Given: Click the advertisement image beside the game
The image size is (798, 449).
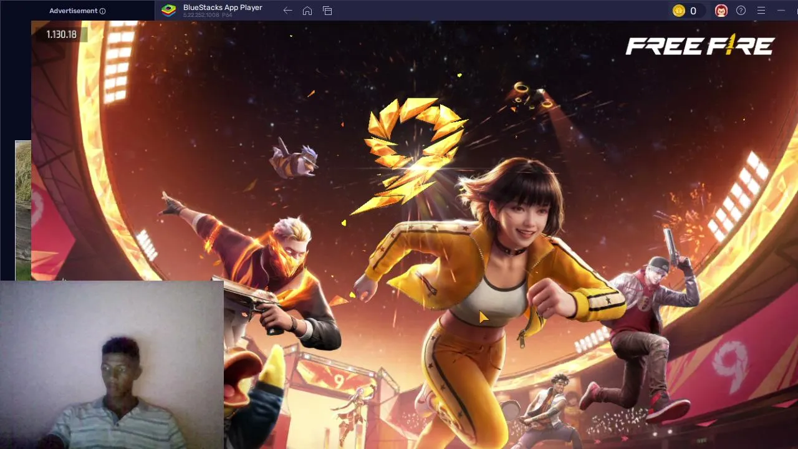Looking at the screenshot, I should pos(23,210).
